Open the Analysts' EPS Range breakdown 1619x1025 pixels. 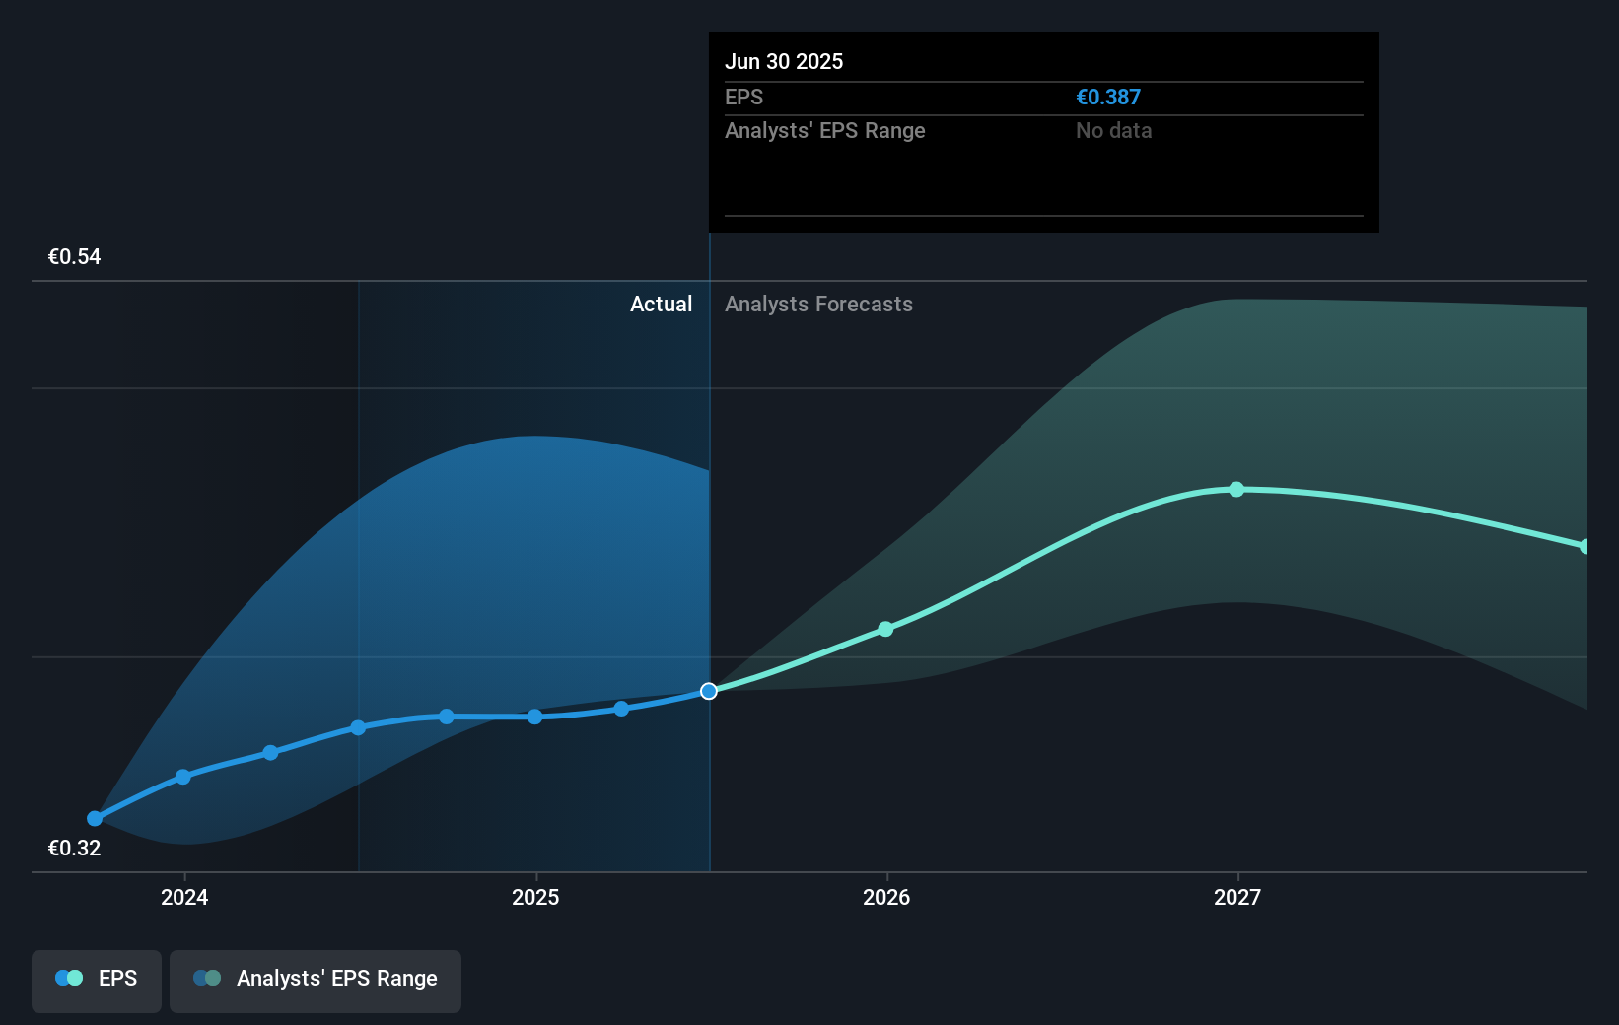[825, 130]
